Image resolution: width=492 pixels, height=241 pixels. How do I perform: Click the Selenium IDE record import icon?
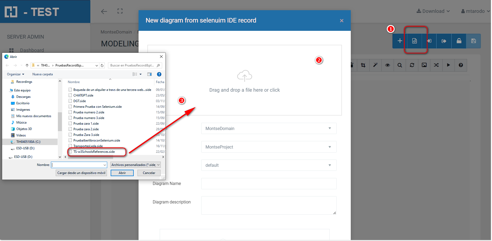[414, 41]
